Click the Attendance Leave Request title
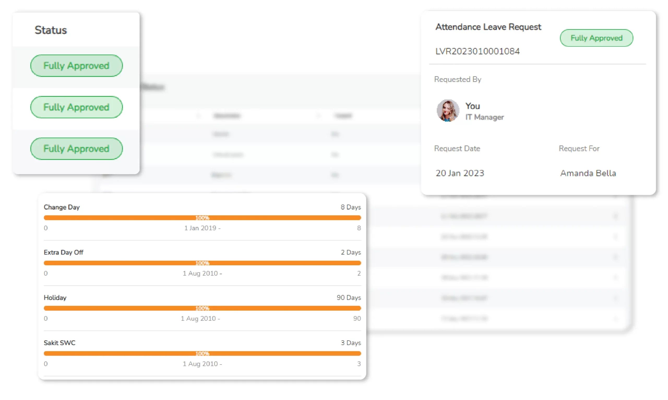This screenshot has height=400, width=668. click(x=488, y=27)
